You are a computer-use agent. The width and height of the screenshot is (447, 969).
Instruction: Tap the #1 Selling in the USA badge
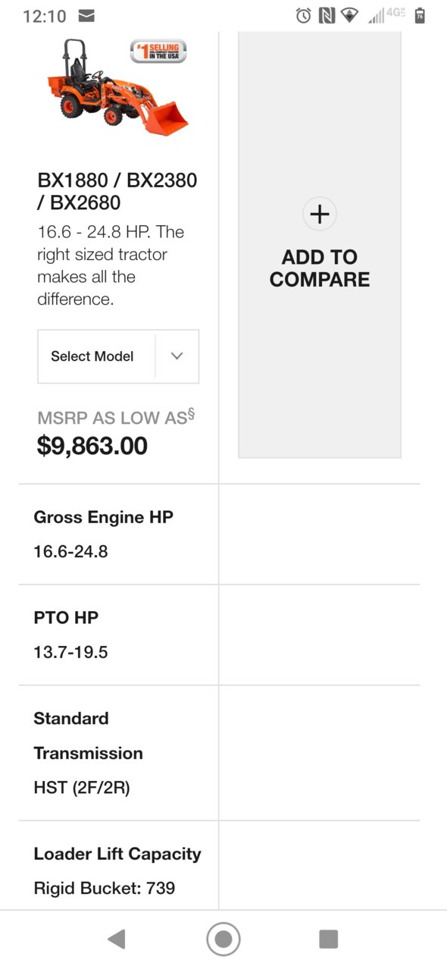point(158,52)
